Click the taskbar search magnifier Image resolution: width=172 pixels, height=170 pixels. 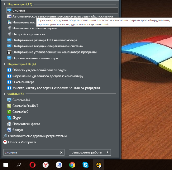(19, 165)
